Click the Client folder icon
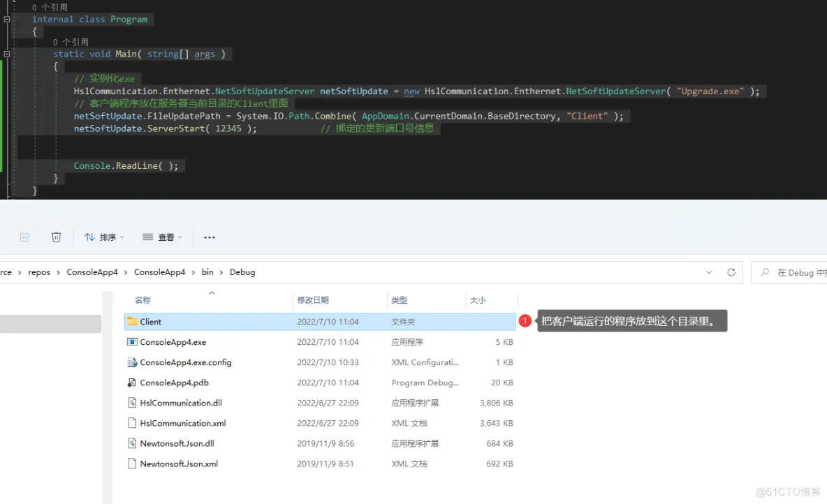Image resolution: width=827 pixels, height=504 pixels. pos(133,321)
